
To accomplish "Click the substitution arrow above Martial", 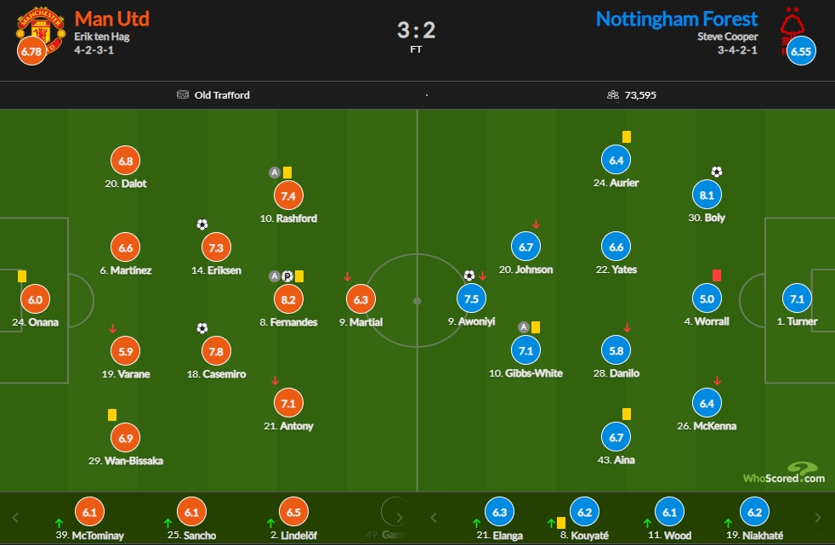I will [347, 277].
